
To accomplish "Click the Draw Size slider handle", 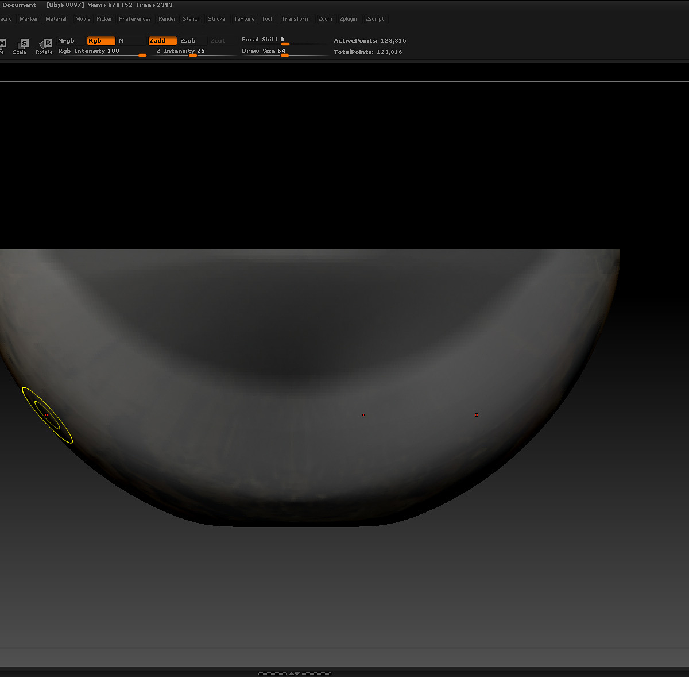I will [x=285, y=55].
